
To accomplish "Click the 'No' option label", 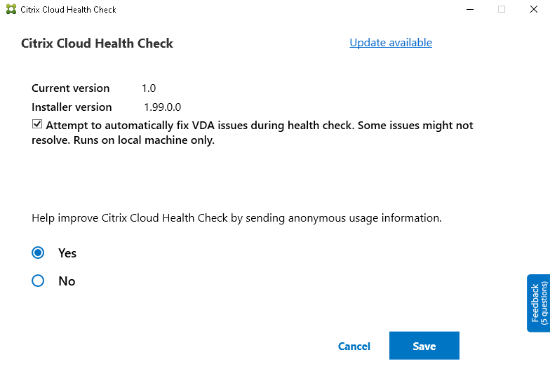I will [x=67, y=281].
